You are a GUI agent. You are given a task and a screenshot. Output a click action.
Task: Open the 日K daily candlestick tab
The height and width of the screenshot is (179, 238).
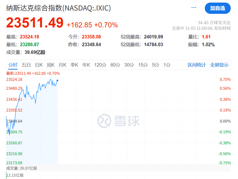(x=39, y=65)
